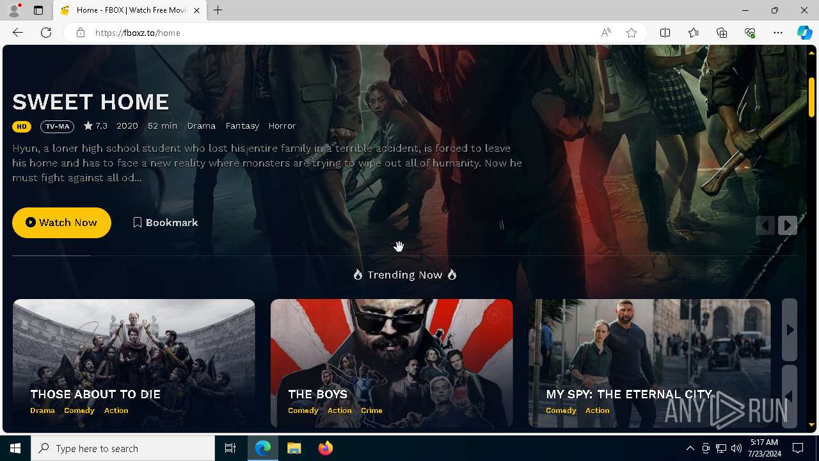Bookmark the Sweet Home show

(x=166, y=223)
